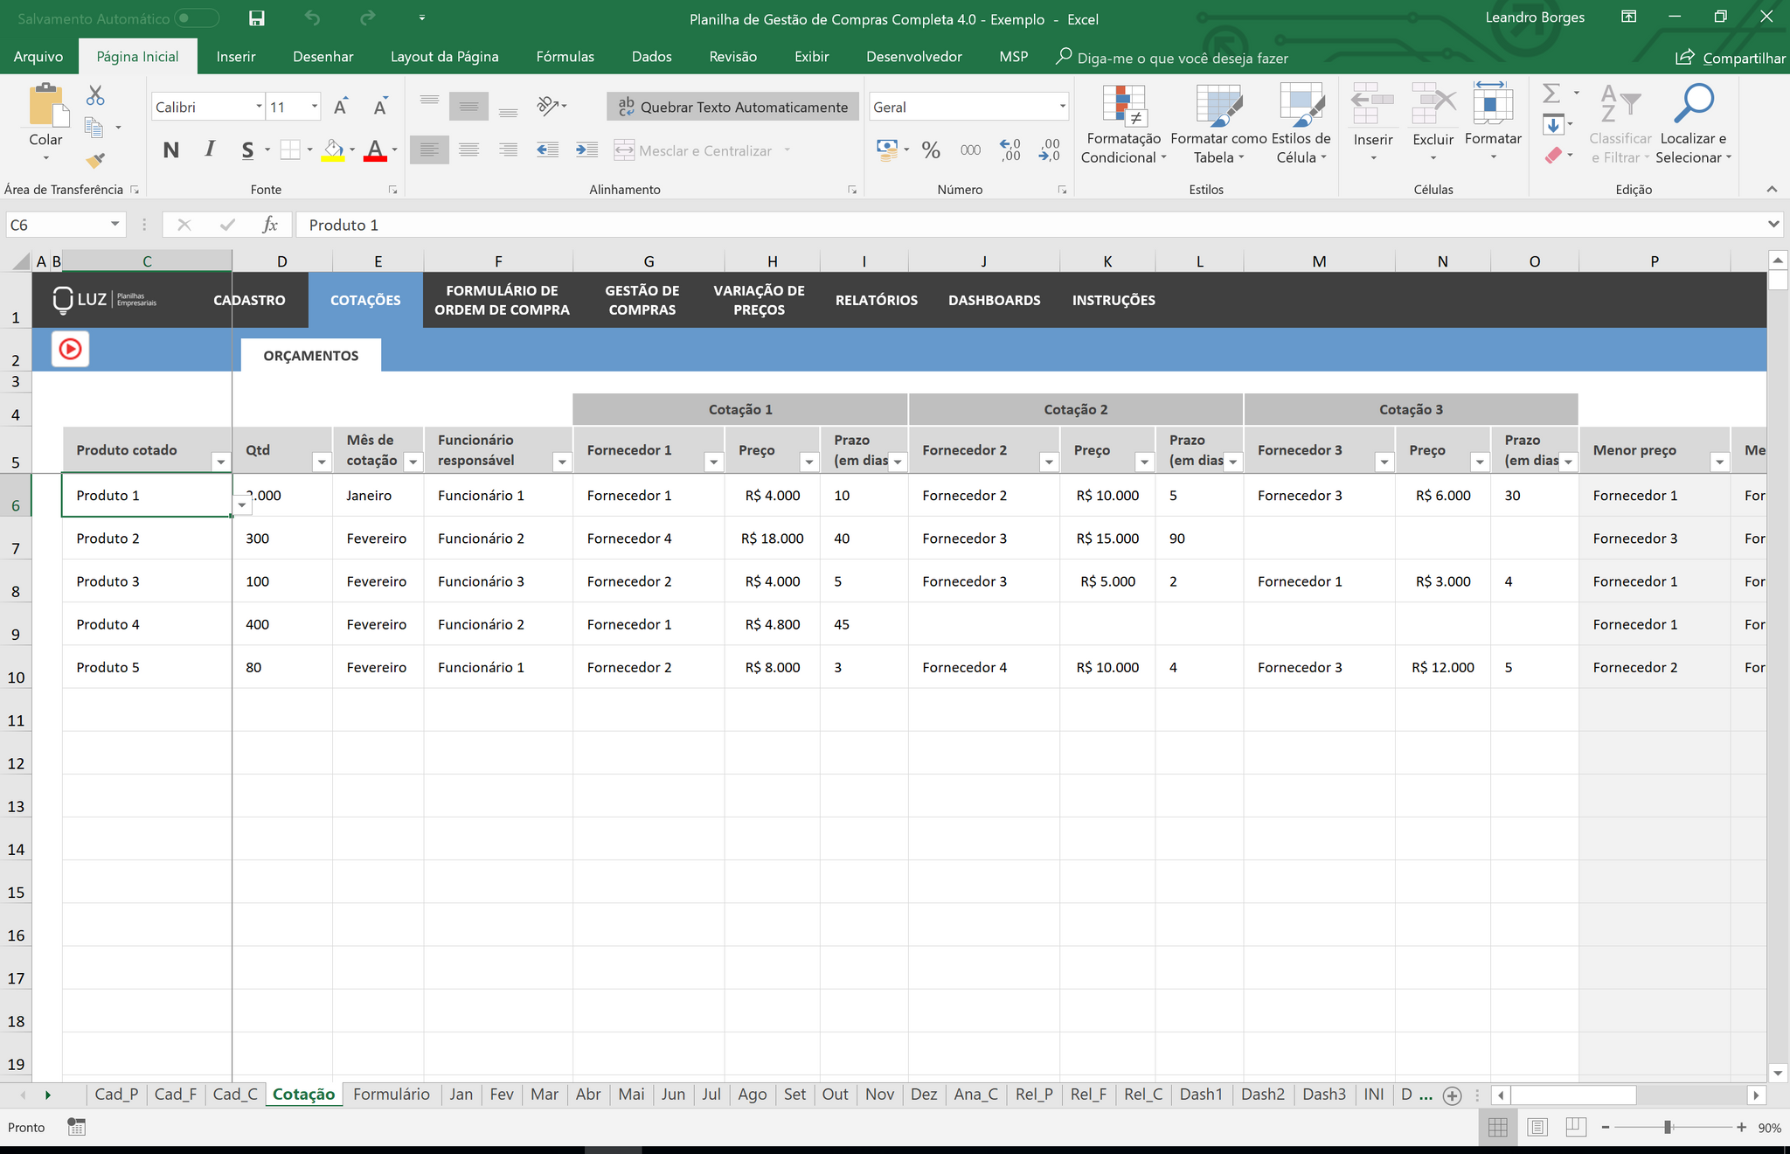This screenshot has width=1790, height=1154.
Task: Switch to Page Layout view icon
Action: tap(1537, 1128)
